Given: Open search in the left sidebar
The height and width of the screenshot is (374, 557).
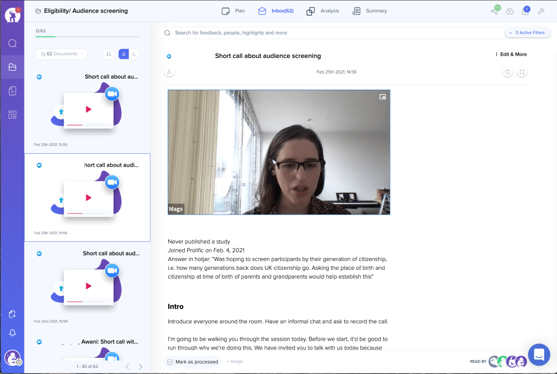Looking at the screenshot, I should pos(12,43).
